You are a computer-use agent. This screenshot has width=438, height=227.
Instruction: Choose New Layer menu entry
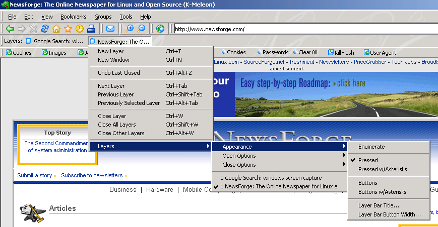pyautogui.click(x=151, y=51)
